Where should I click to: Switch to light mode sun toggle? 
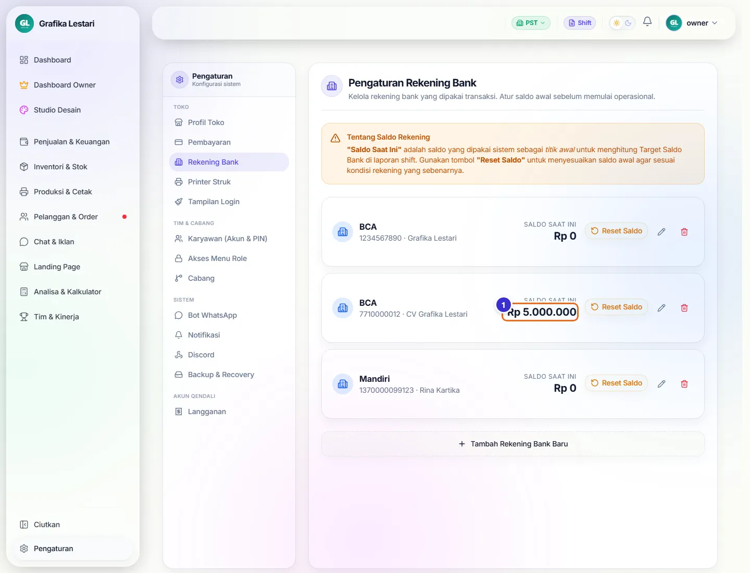[617, 23]
